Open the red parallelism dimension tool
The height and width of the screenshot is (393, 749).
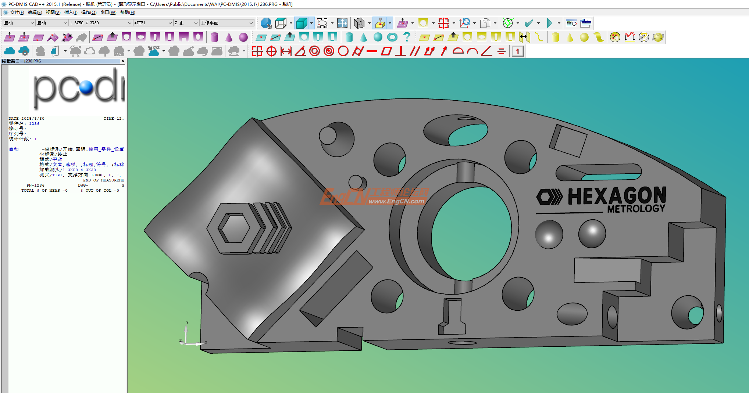pyautogui.click(x=414, y=51)
